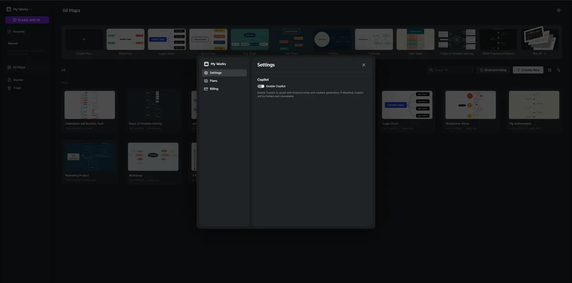Select the All filter above the maps list
The image size is (572, 283).
[63, 70]
